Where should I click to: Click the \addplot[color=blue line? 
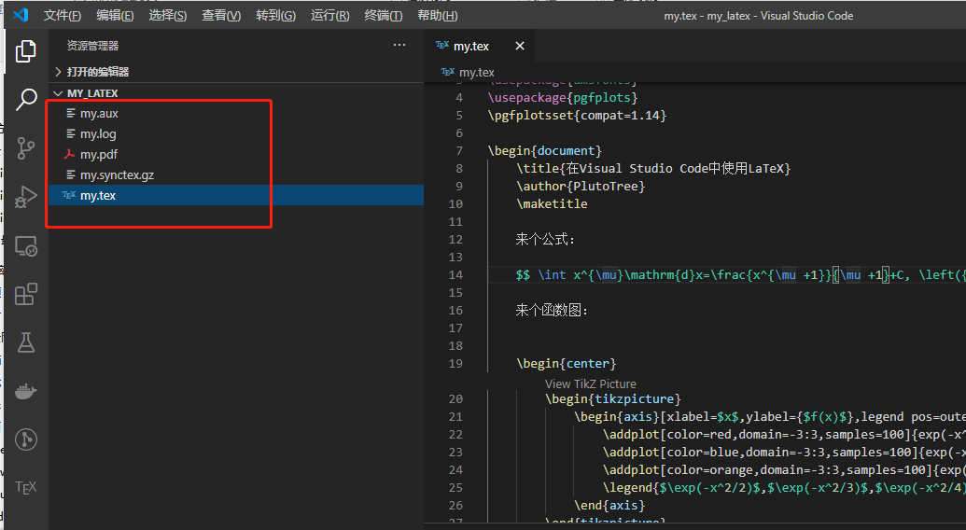784,453
